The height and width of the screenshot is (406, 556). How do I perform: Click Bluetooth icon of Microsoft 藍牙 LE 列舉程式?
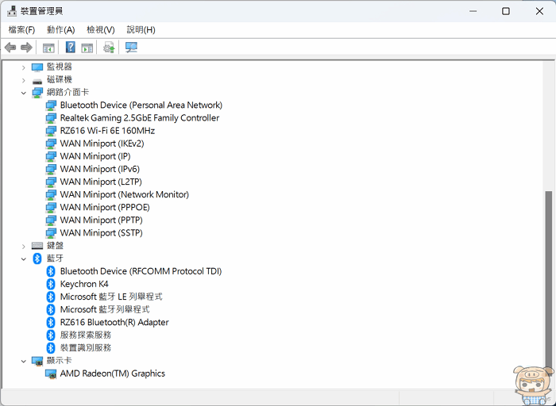coord(51,297)
